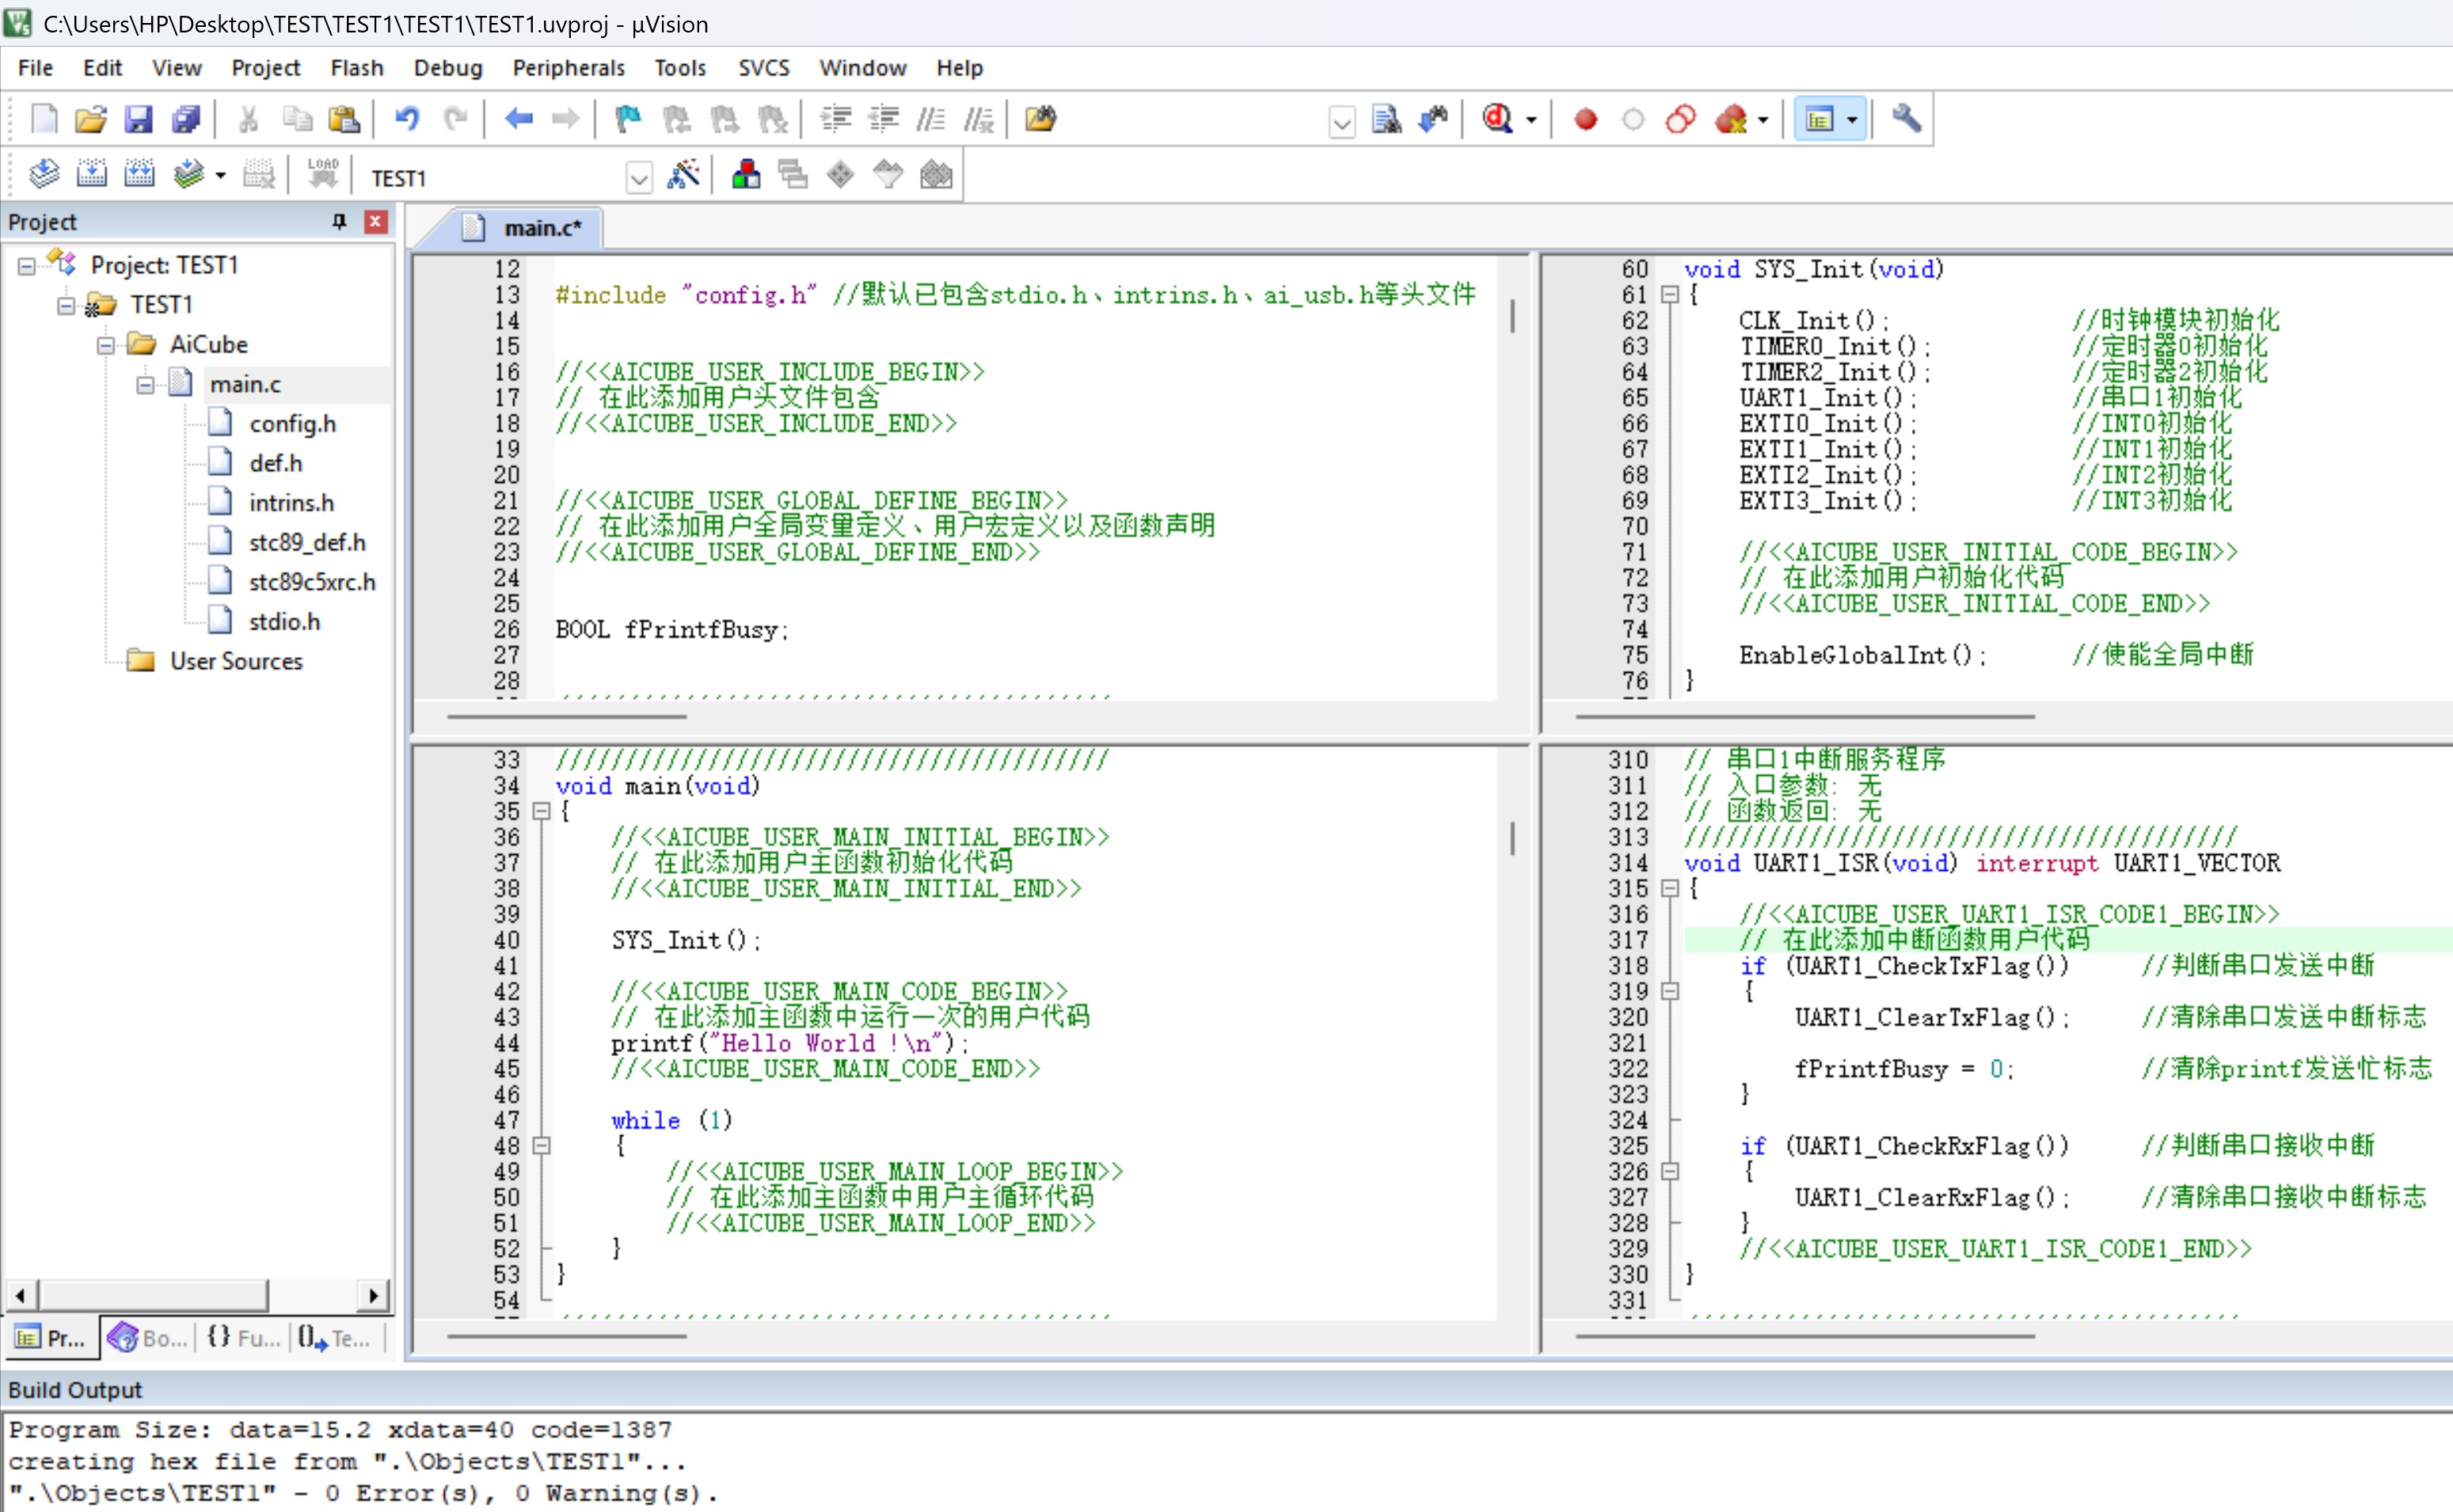Collapse the Project: TEST1 tree node
This screenshot has width=2453, height=1512.
(x=27, y=266)
